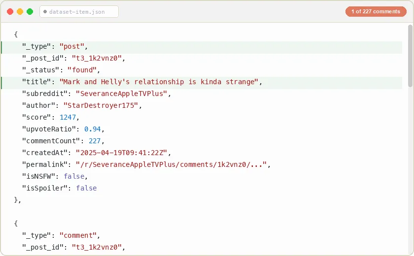This screenshot has width=414, height=256.
Task: Click the "1 of 227 comments" badge
Action: (376, 11)
